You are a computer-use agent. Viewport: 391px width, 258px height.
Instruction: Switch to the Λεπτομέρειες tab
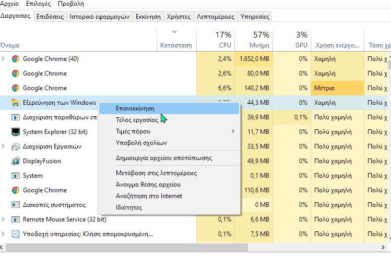pyautogui.click(x=216, y=17)
